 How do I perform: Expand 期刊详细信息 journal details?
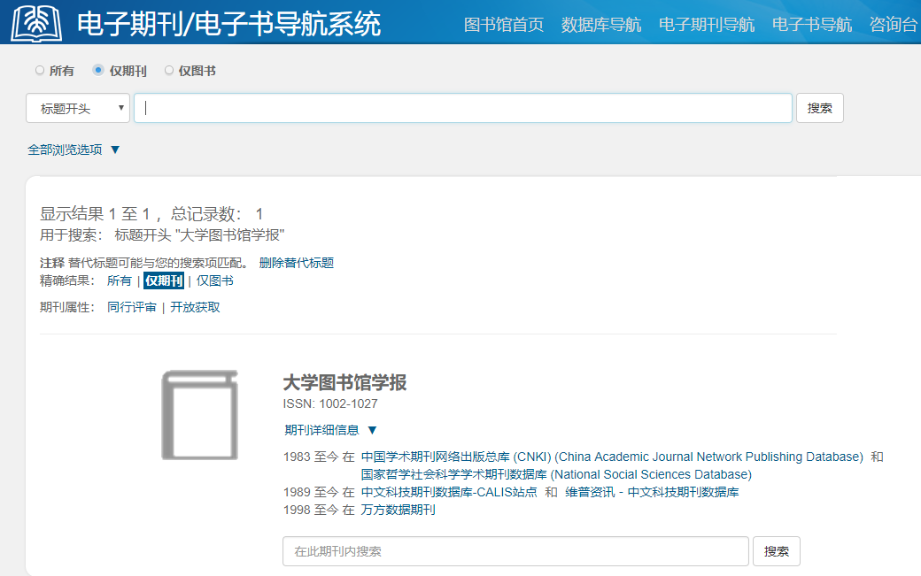(330, 430)
